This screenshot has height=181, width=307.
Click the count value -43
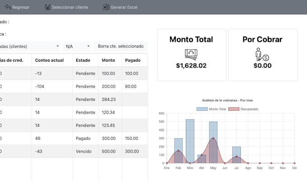tap(38, 151)
